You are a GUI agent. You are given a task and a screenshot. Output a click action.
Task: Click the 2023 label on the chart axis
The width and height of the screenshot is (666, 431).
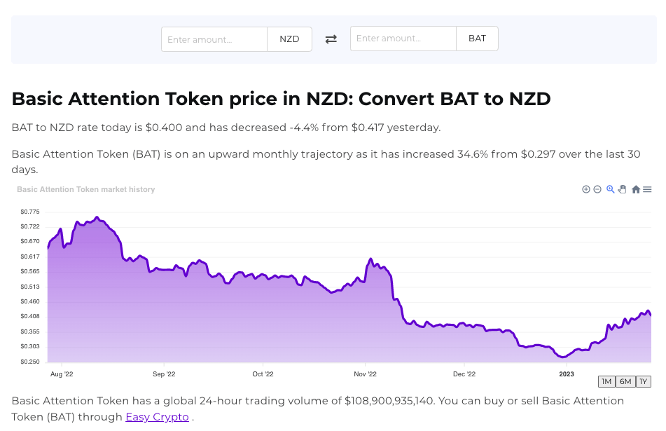point(566,374)
